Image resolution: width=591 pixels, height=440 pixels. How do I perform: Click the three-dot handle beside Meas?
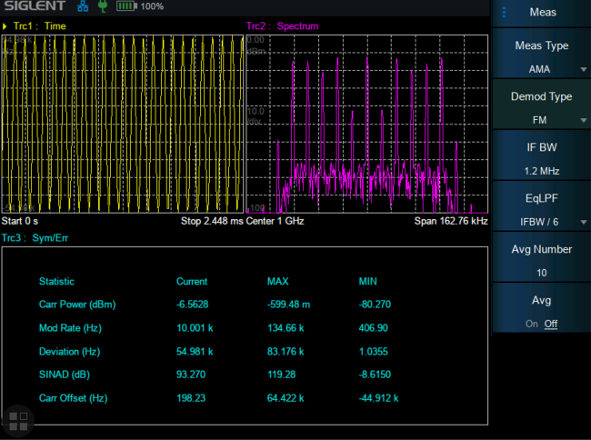pyautogui.click(x=502, y=12)
